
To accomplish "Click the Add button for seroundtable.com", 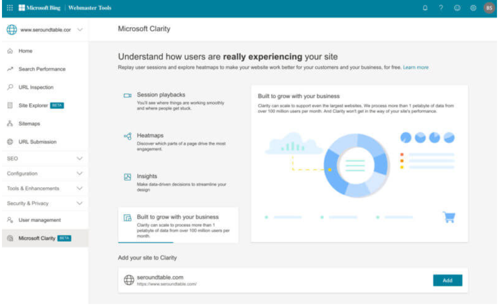I will pos(447,280).
